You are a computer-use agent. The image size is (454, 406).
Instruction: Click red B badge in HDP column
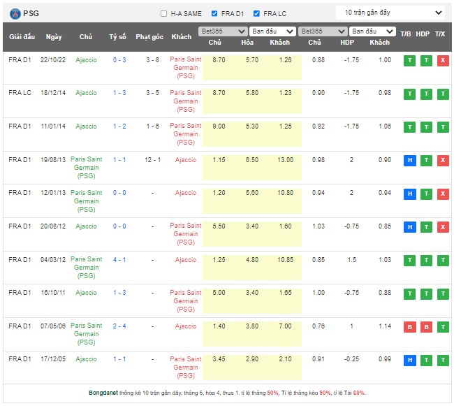(x=425, y=326)
